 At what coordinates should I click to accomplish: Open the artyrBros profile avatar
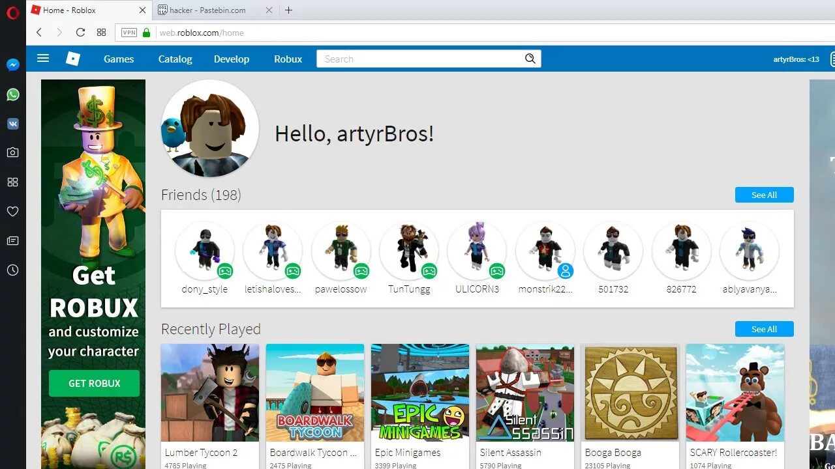click(210, 128)
